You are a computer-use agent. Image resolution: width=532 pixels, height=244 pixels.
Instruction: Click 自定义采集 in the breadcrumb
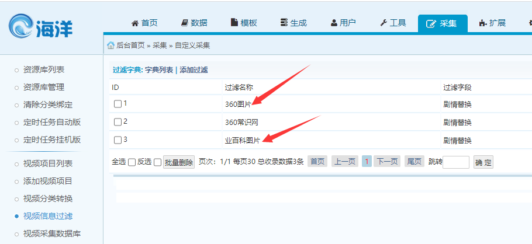click(x=192, y=46)
